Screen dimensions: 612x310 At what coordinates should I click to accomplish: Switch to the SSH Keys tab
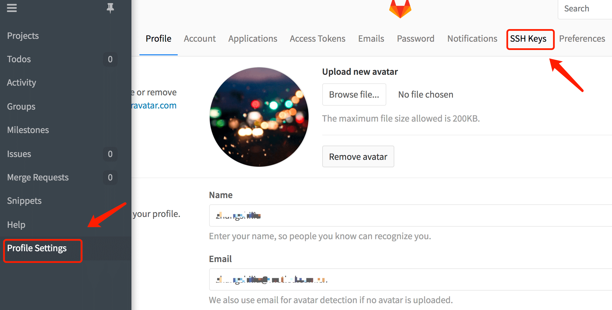point(528,39)
